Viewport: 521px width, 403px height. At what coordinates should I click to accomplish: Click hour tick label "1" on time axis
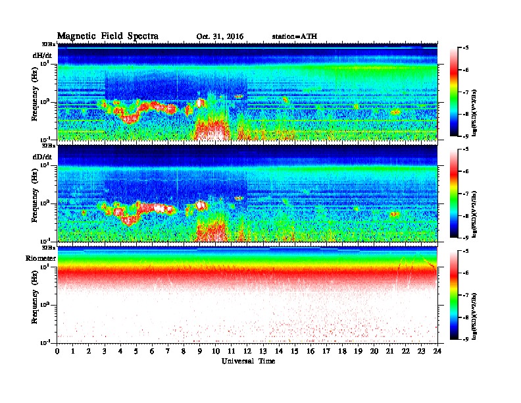[73, 352]
